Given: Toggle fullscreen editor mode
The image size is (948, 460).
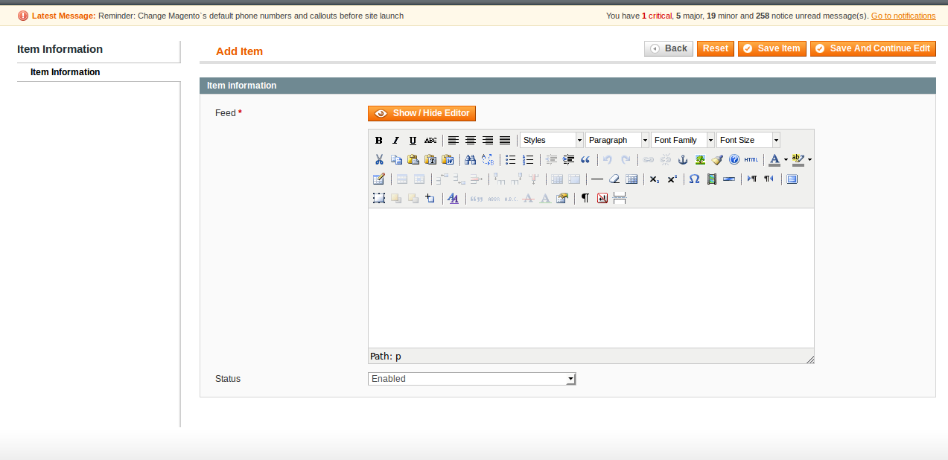Looking at the screenshot, I should point(792,179).
